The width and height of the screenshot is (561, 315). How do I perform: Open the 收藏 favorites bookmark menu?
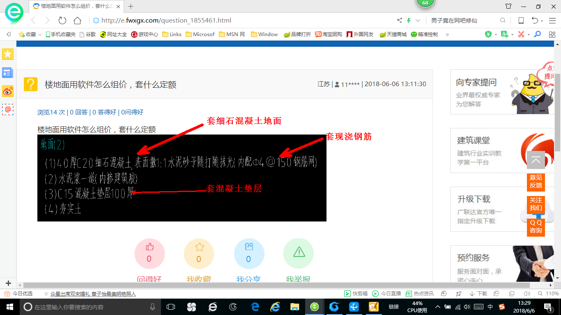point(30,34)
